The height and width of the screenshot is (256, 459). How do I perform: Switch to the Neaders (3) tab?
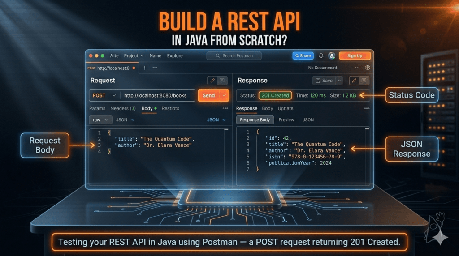click(x=123, y=108)
